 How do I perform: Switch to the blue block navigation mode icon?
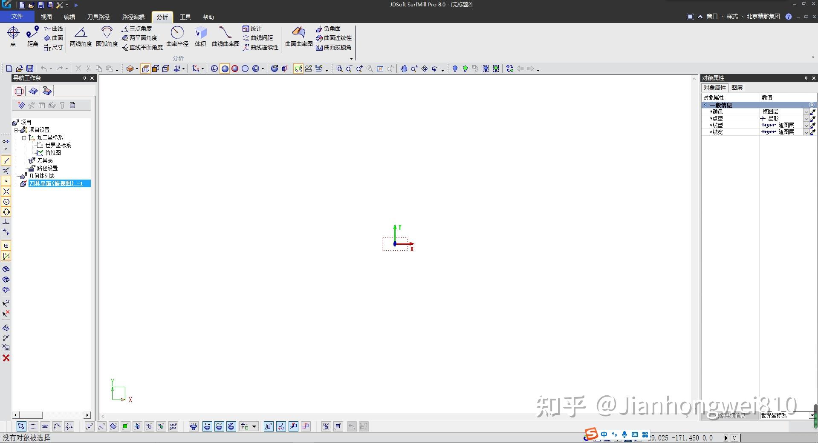[x=33, y=91]
